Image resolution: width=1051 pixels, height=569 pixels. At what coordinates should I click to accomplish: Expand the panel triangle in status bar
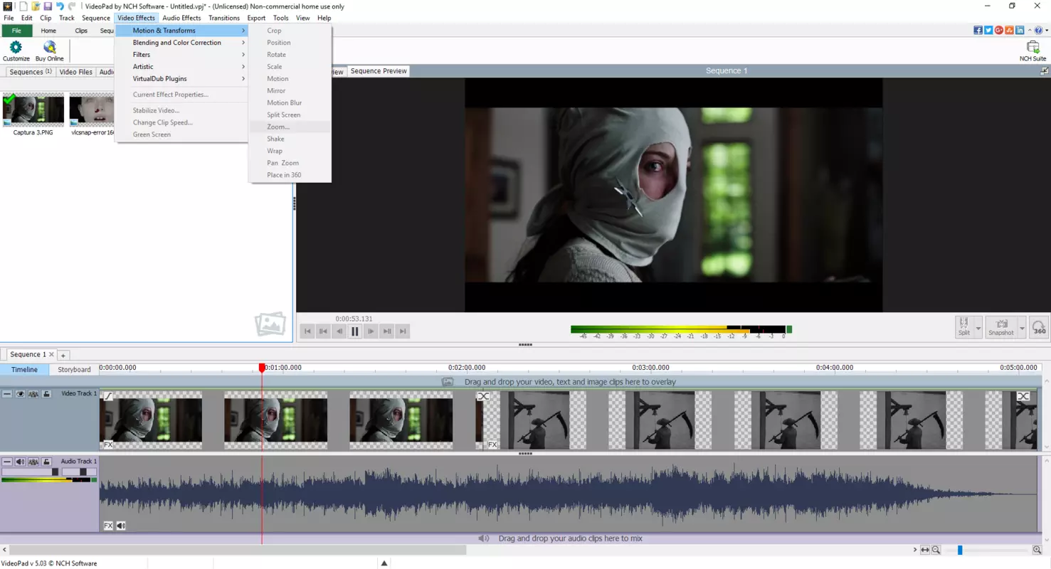384,563
